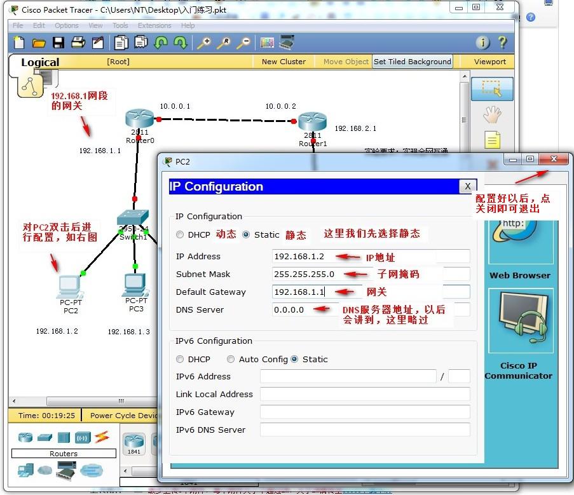574x495 pixels.
Task: Open the View menu
Action: click(95, 25)
